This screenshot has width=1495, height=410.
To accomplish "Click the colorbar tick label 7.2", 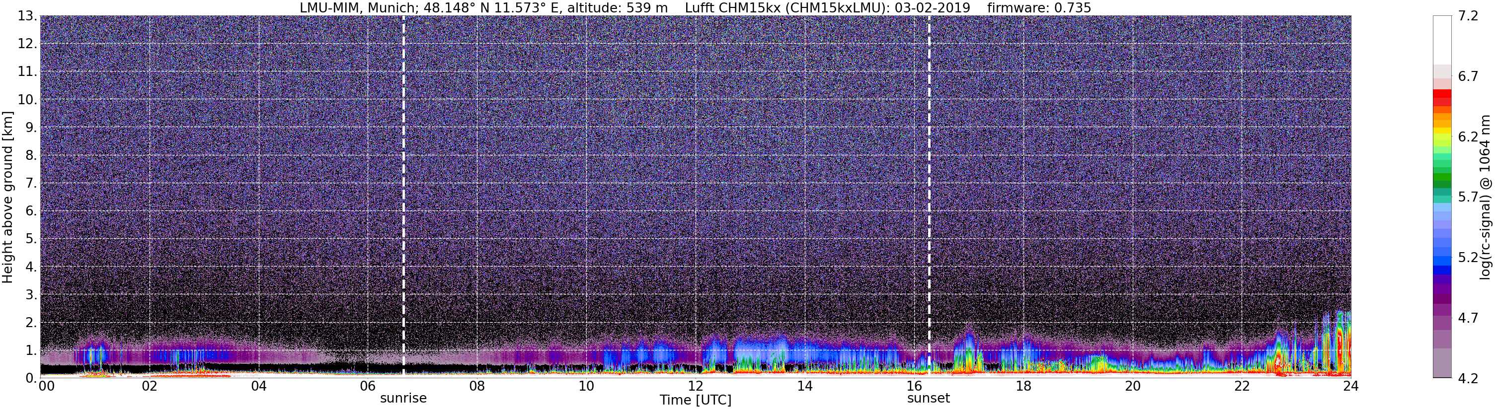I will pyautogui.click(x=1468, y=16).
